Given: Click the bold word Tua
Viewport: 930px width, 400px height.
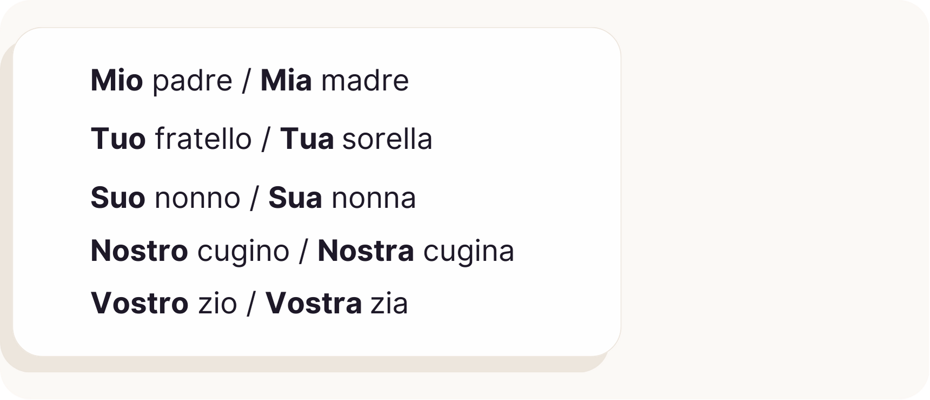Looking at the screenshot, I should point(306,139).
